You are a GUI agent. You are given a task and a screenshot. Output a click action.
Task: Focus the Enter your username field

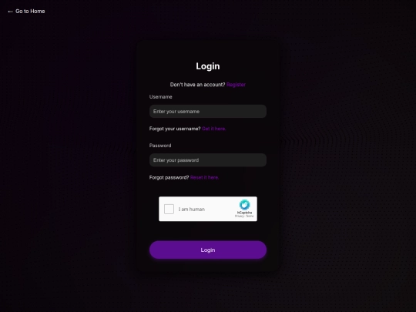point(208,112)
